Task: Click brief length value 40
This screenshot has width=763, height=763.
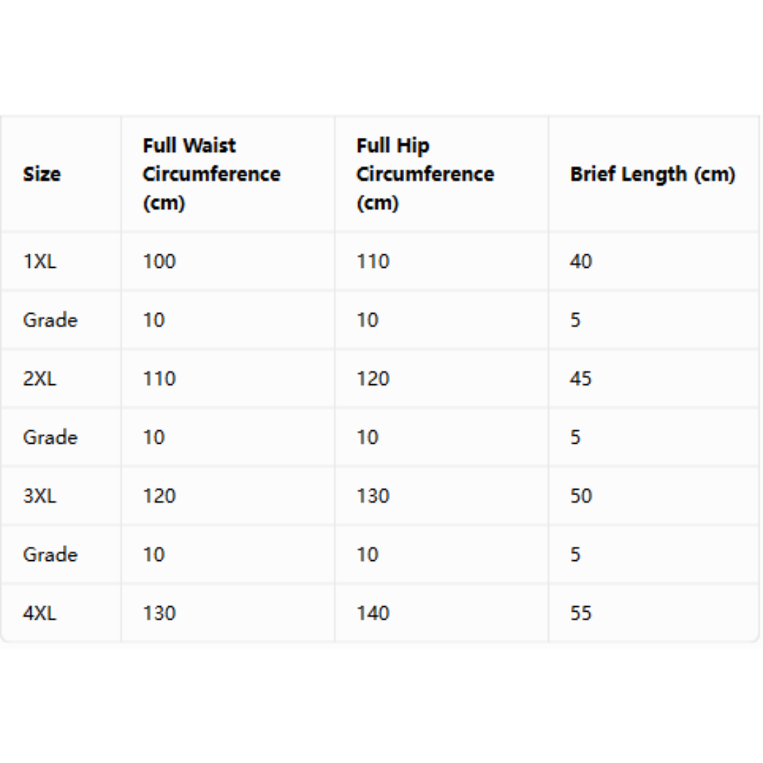Action: (581, 262)
